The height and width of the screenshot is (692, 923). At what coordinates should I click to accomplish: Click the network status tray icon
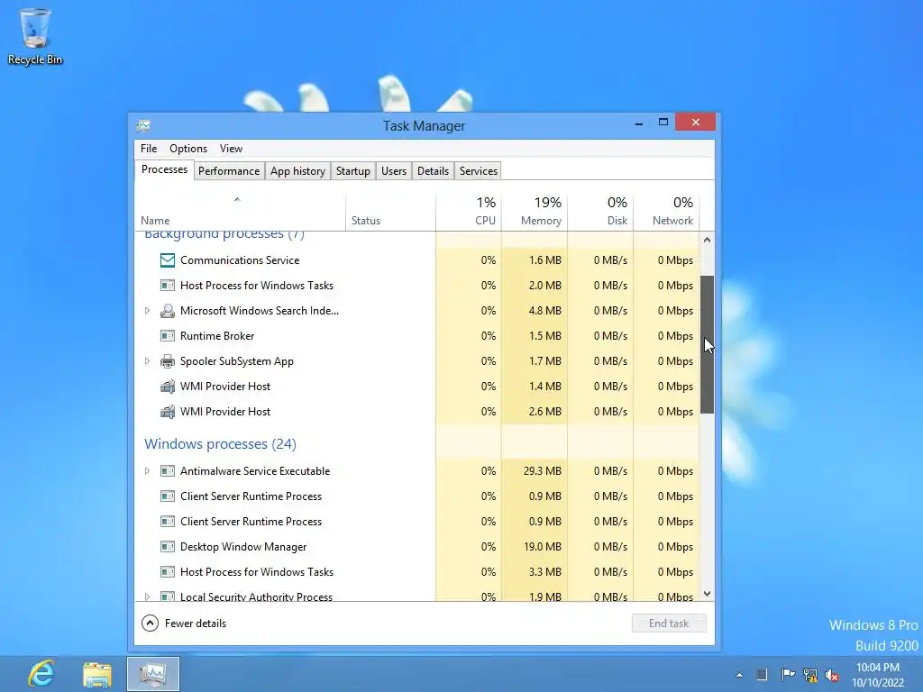tap(810, 675)
